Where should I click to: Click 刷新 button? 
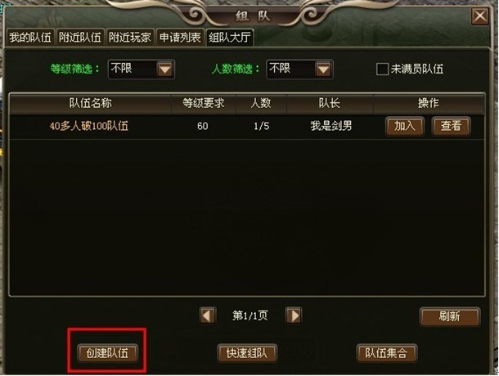(449, 316)
